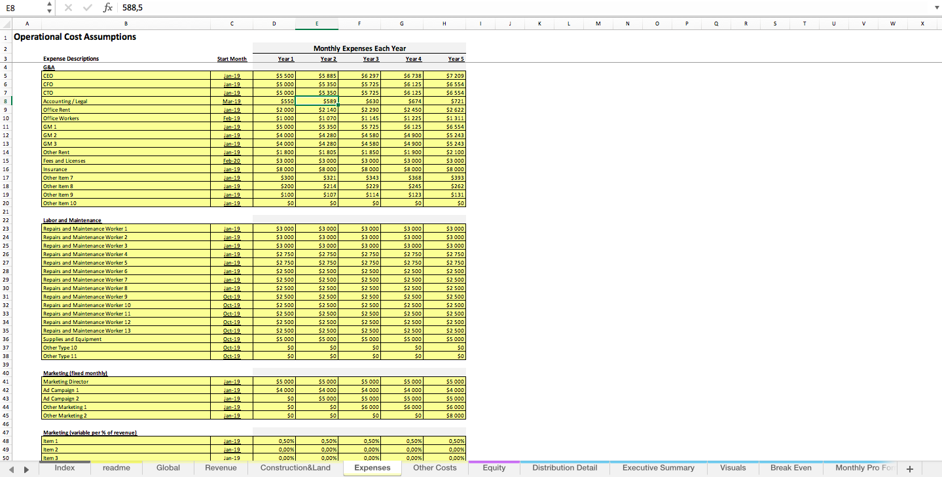Click the Name Box up stepper arrow
Image resolution: width=942 pixels, height=477 pixels.
[x=48, y=5]
